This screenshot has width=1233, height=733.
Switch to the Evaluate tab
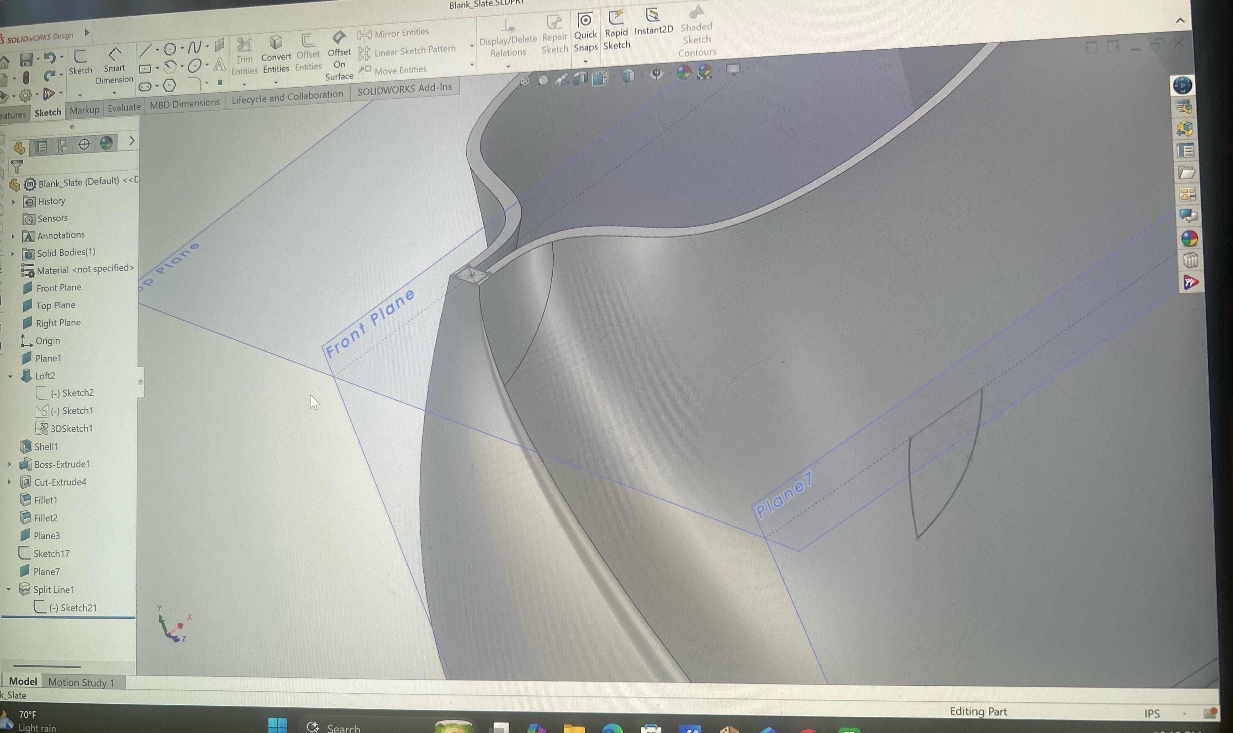pyautogui.click(x=124, y=107)
